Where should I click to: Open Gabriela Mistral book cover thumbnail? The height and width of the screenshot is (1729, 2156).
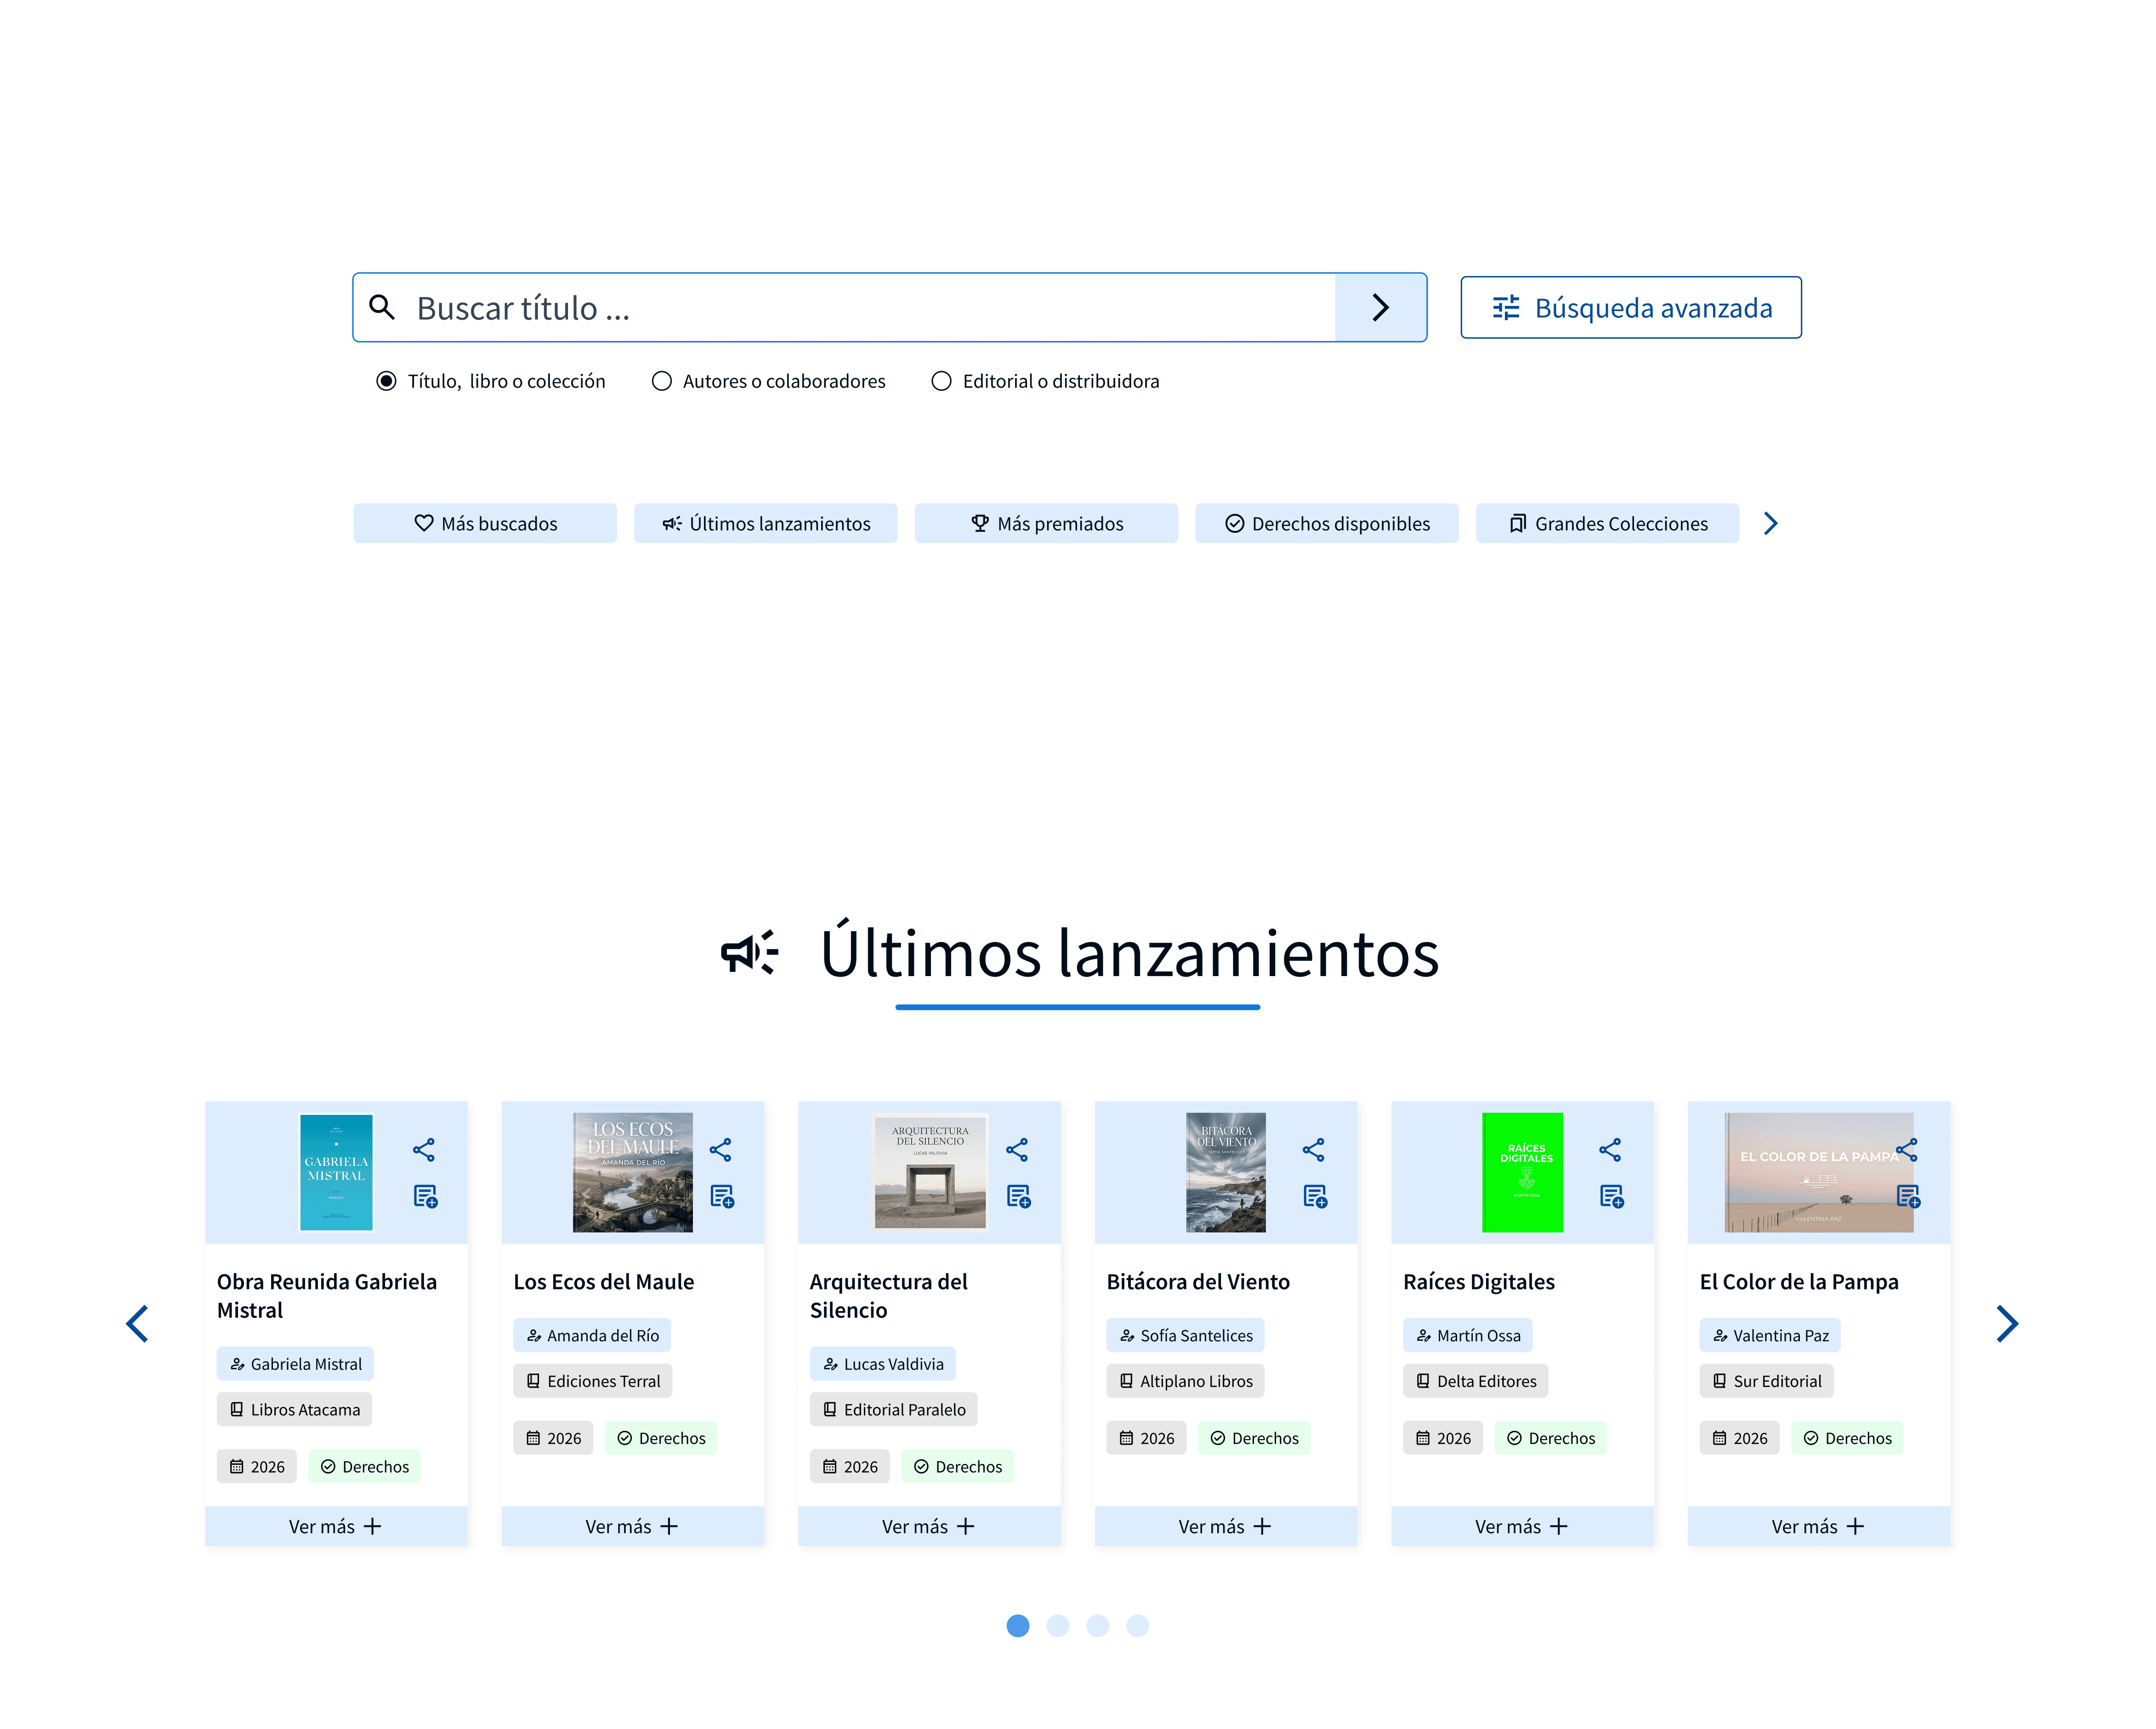point(336,1171)
